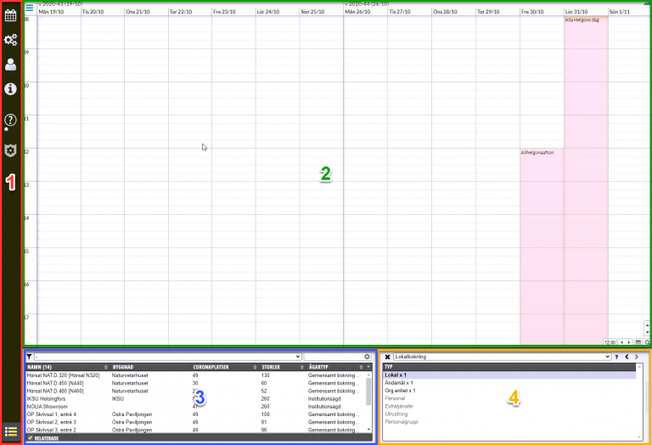Click the information icon in sidebar

coord(10,89)
